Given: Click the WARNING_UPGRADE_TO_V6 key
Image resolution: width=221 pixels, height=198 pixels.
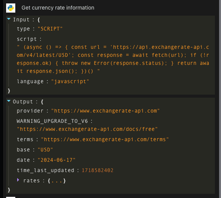Looking at the screenshot, I should pyautogui.click(x=52, y=121).
